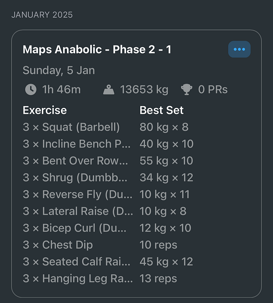Select the Sunday, 5 Jan date text
Image resolution: width=273 pixels, height=303 pixels.
[x=59, y=71]
